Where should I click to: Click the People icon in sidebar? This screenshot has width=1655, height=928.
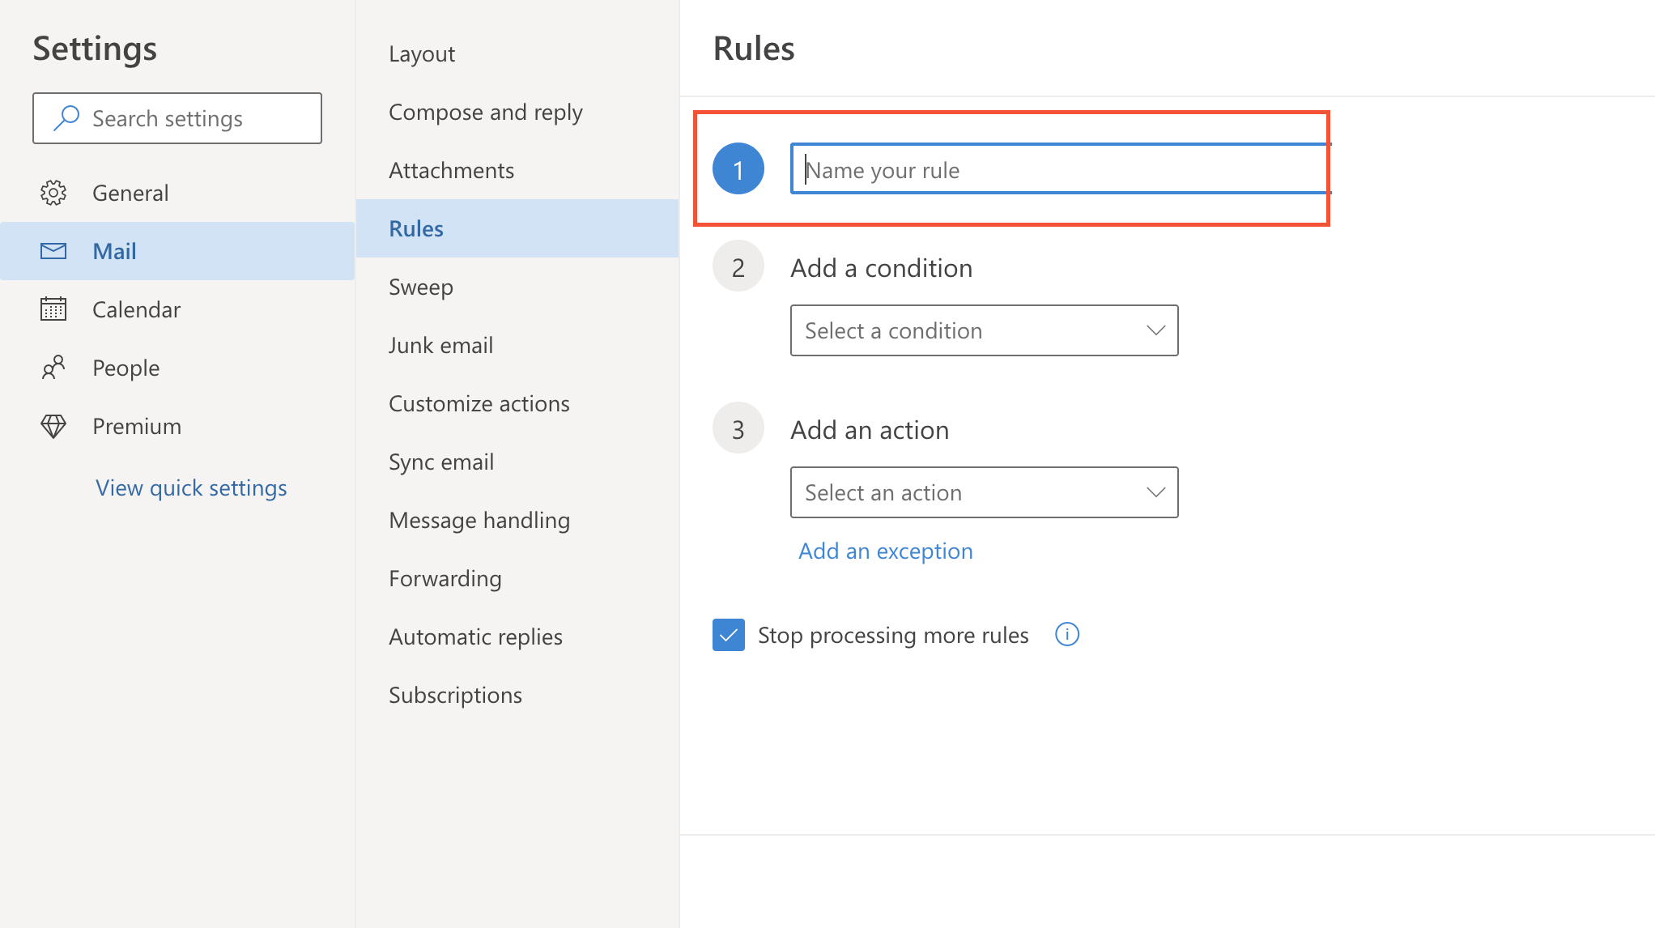pyautogui.click(x=54, y=366)
